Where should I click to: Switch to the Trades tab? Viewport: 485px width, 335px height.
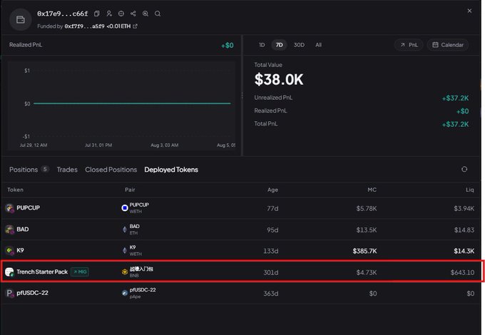tap(67, 170)
